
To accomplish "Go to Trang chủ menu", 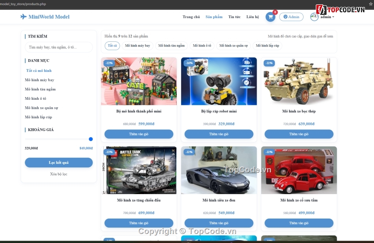I will click(x=191, y=17).
